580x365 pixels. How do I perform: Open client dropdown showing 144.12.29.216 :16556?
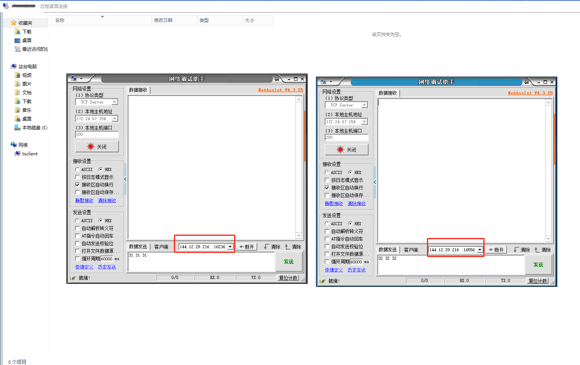480,250
